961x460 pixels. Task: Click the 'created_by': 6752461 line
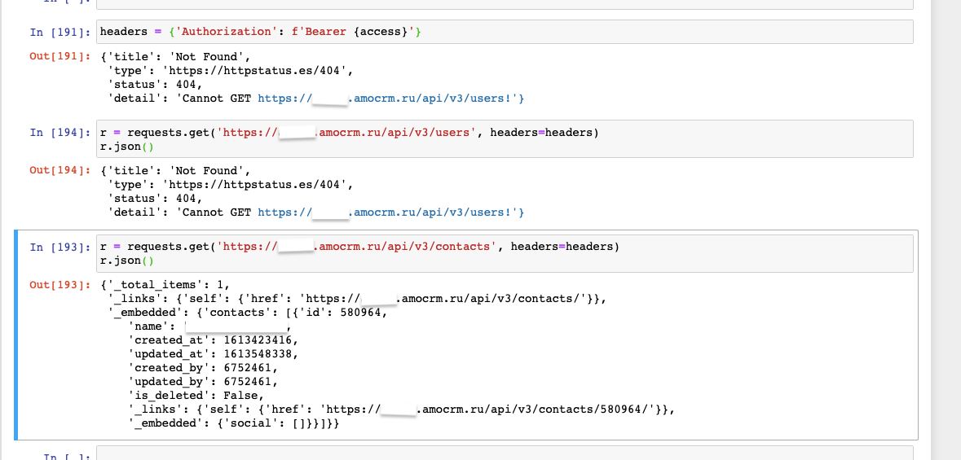203,368
